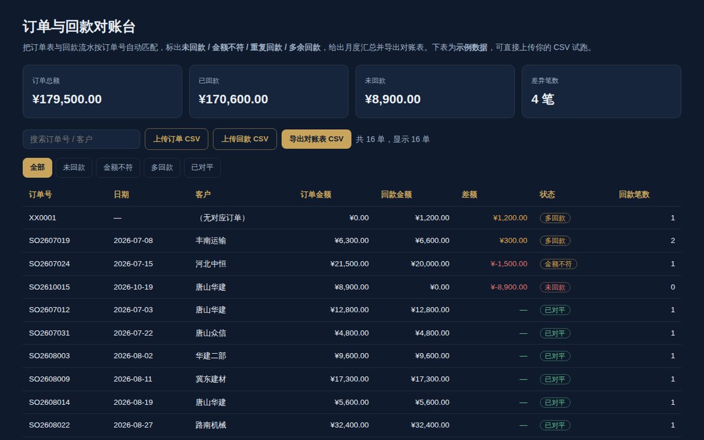Click order number SO2608014
This screenshot has width=704, height=440.
click(49, 402)
